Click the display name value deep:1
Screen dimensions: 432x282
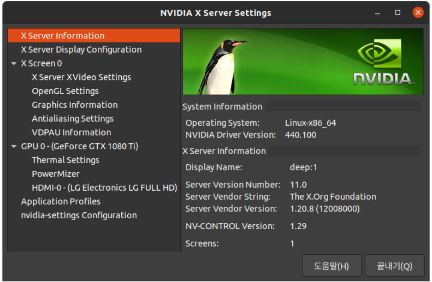click(x=303, y=167)
